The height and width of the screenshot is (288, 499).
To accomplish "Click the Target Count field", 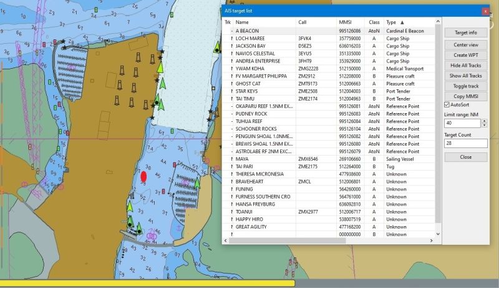I will pos(465,143).
